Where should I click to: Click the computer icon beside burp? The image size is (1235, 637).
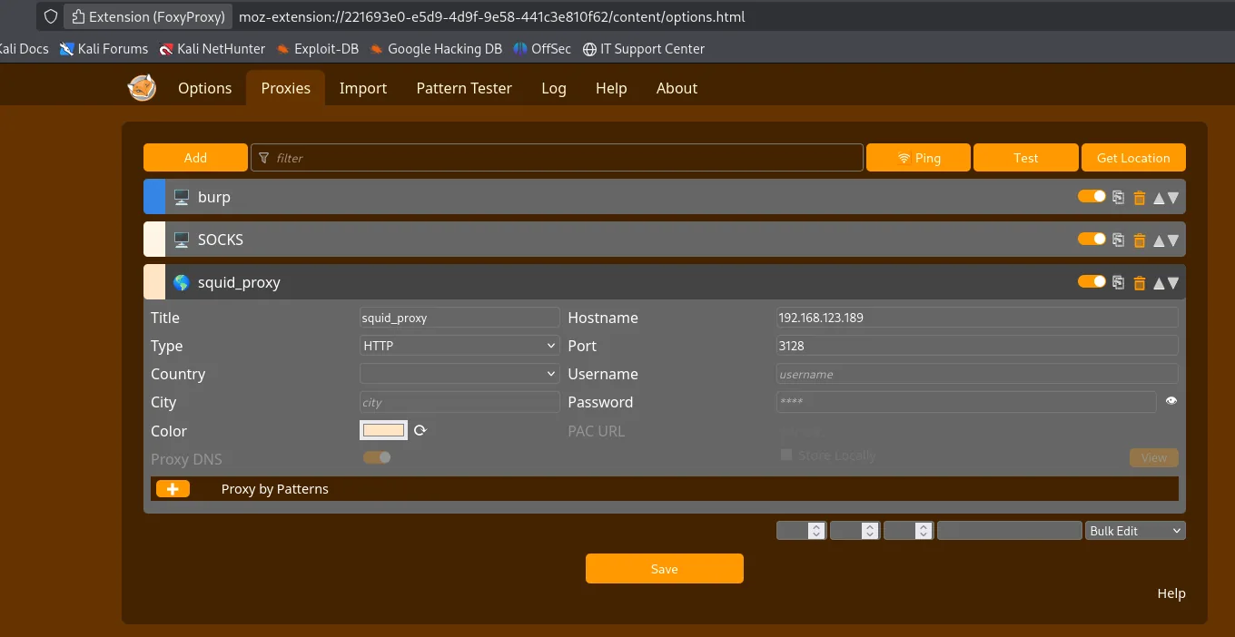click(182, 197)
